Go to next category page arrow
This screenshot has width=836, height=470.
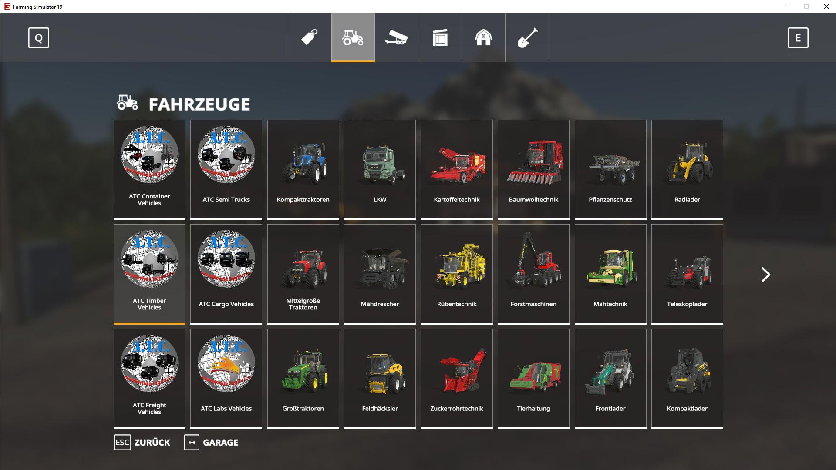click(x=765, y=274)
